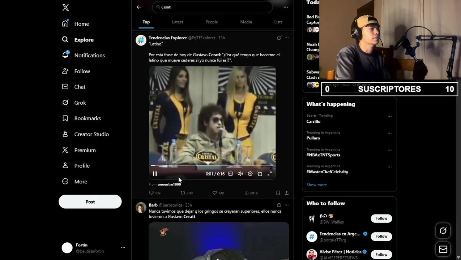
Task: Bookmark the Tendencias Explorer post
Action: coord(278,193)
